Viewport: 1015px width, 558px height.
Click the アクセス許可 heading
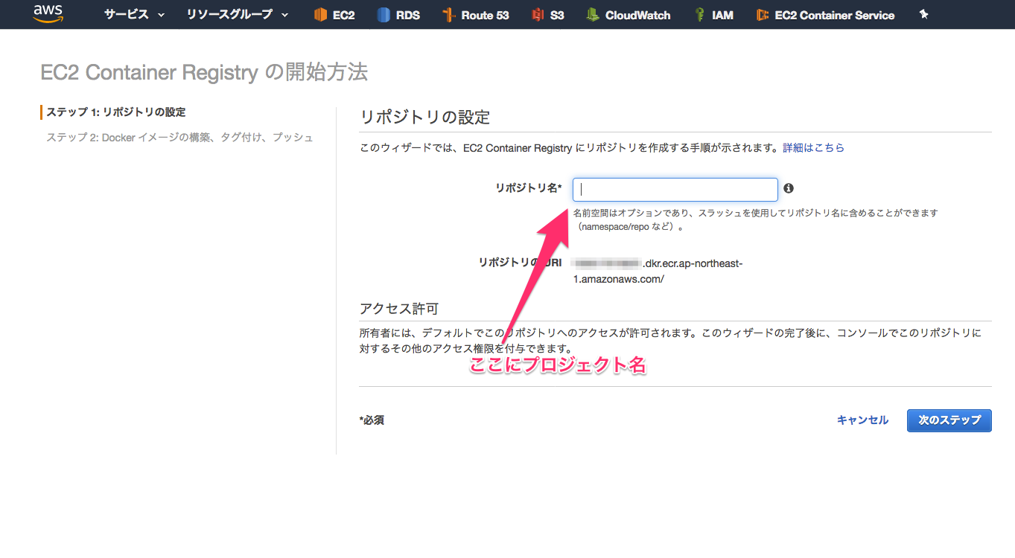[399, 309]
